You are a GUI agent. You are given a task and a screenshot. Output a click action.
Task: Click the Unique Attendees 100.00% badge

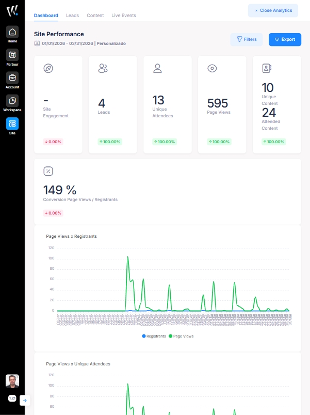click(x=165, y=142)
